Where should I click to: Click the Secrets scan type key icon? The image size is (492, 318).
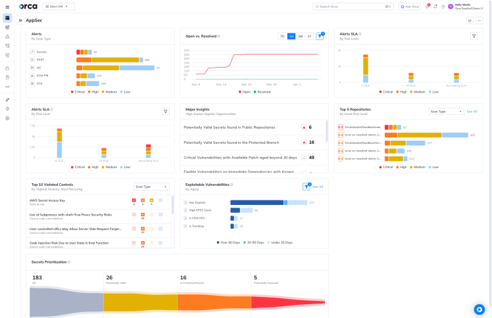pos(32,52)
